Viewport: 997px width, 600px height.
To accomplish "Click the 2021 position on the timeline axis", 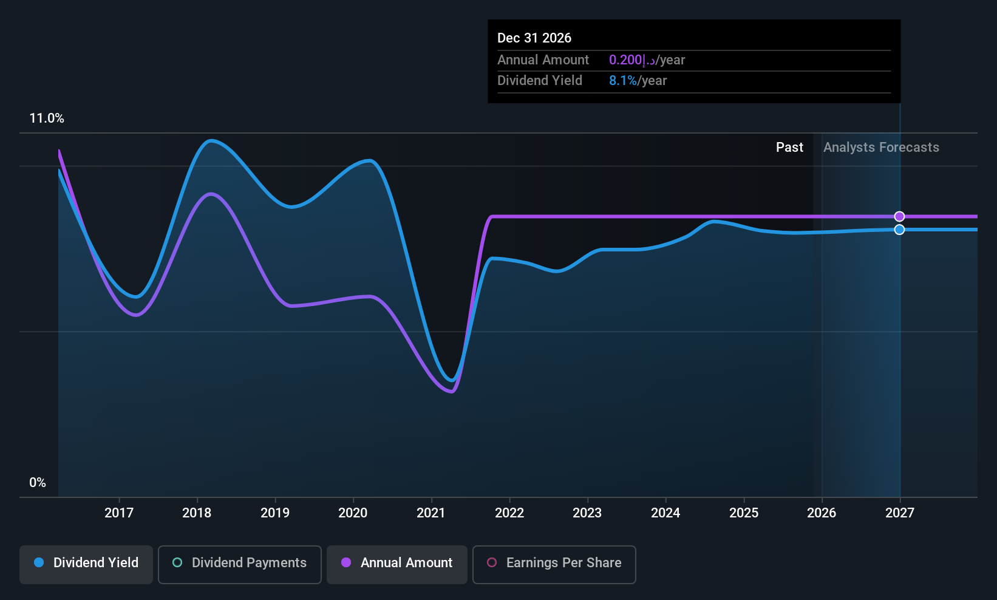I will click(430, 513).
